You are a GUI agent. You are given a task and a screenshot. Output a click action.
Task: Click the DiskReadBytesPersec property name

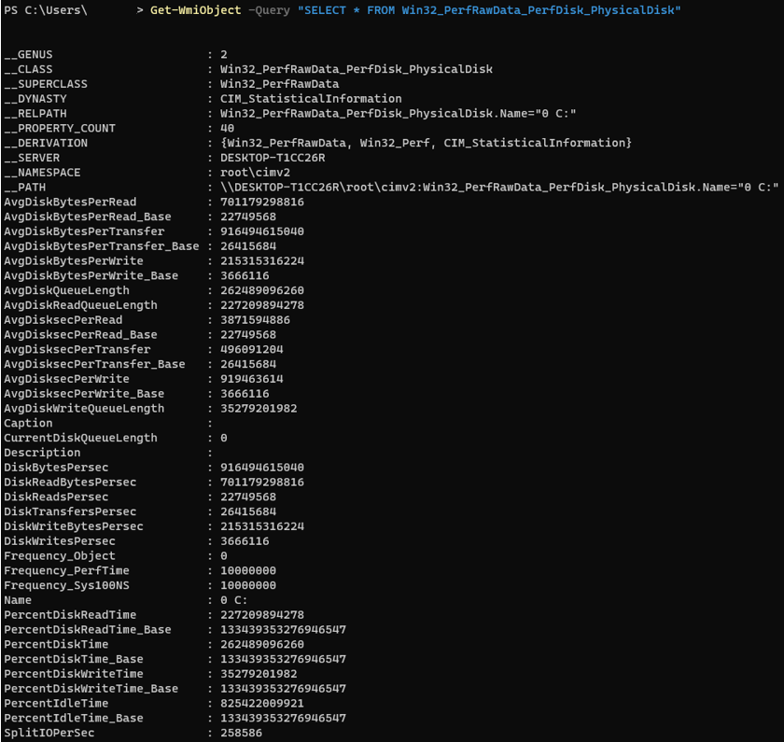70,482
